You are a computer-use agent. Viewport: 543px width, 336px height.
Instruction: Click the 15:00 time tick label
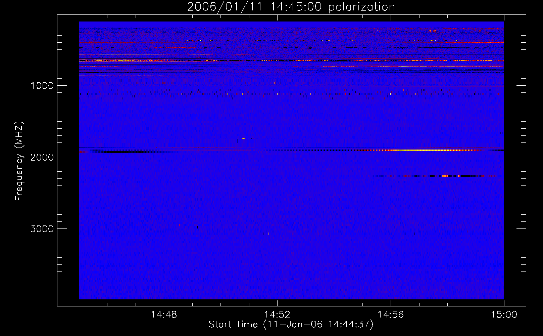tap(504, 315)
